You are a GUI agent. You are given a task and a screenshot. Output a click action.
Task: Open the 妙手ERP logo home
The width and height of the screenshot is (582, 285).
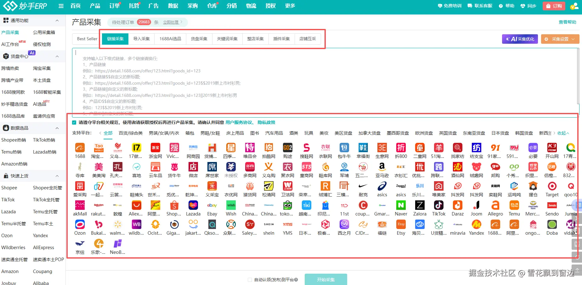pos(25,6)
